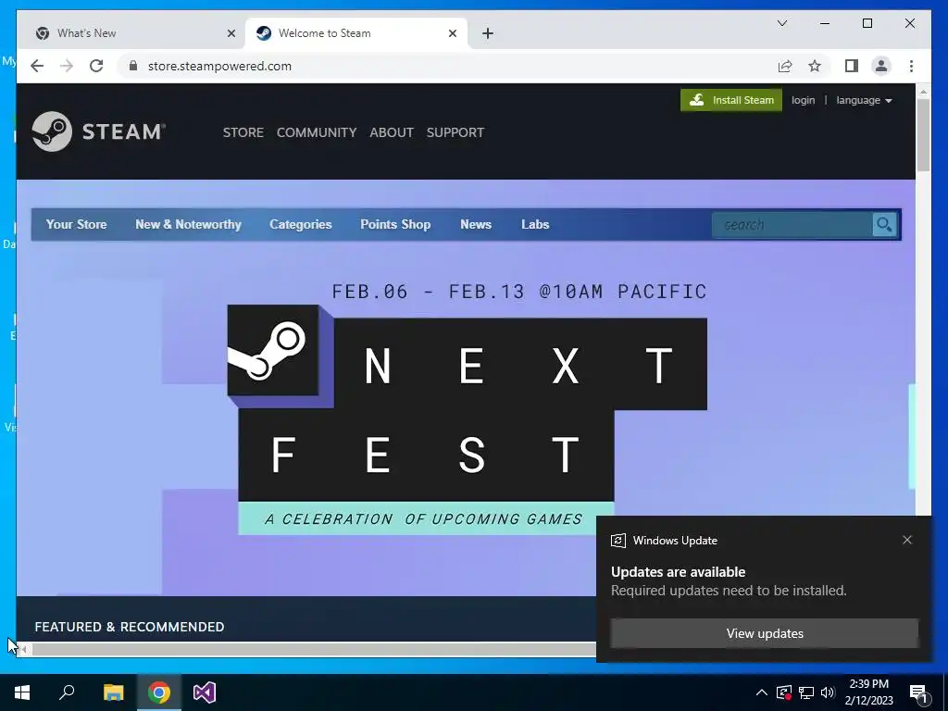Open the Chrome side panel
This screenshot has height=711, width=948.
(852, 66)
